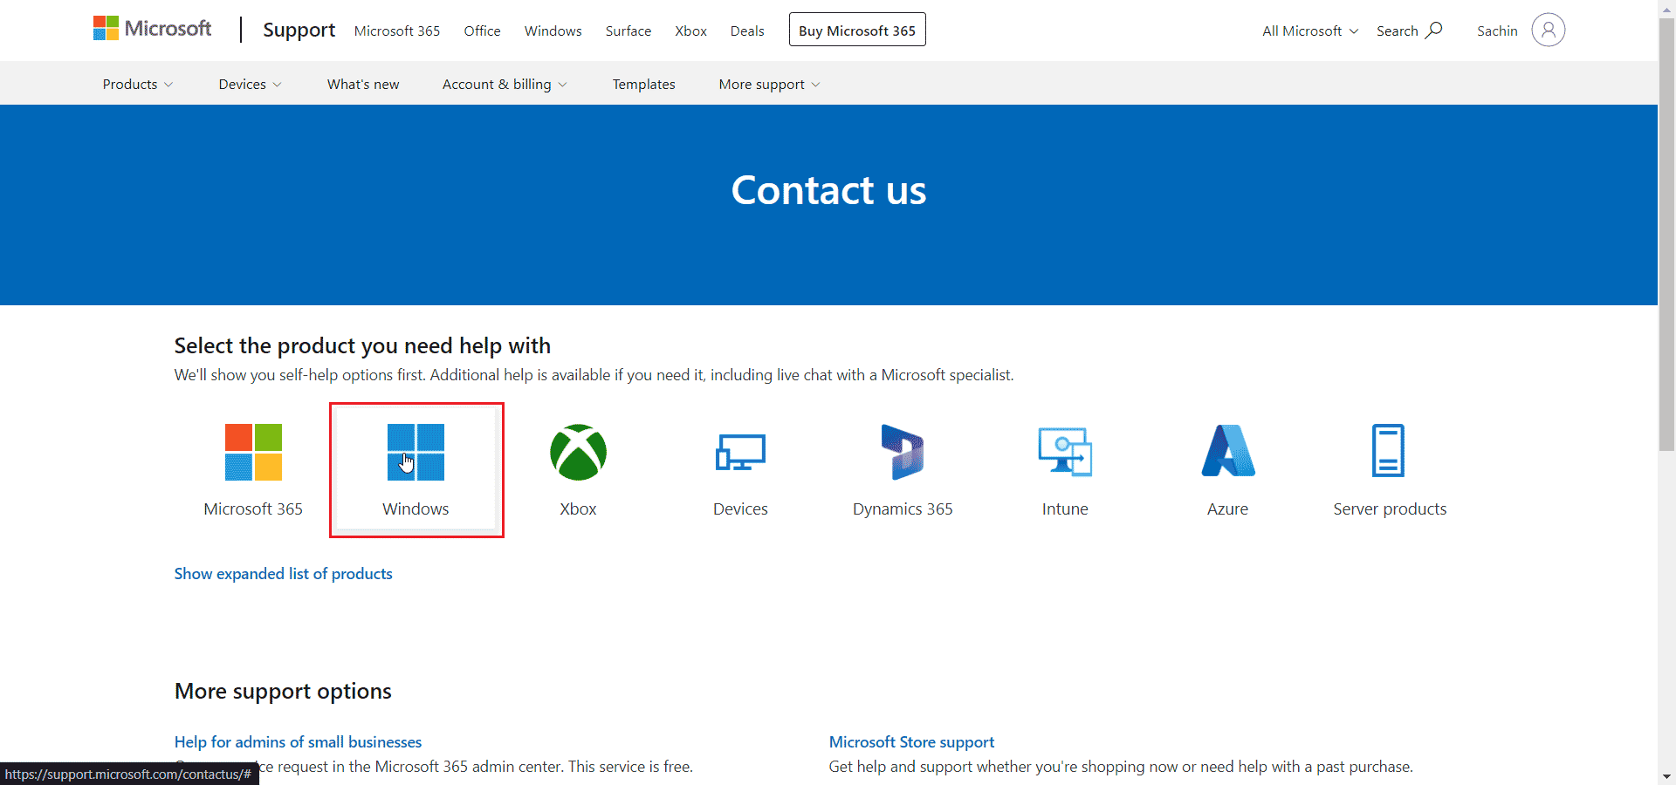The height and width of the screenshot is (785, 1676).
Task: Expand the Account & billing dropdown
Action: pos(505,84)
